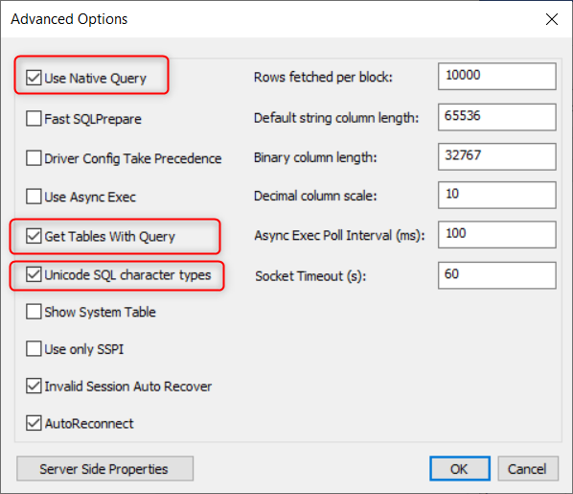This screenshot has height=494, width=573.
Task: Enable the Fast SQLPrepare checkbox
Action: point(34,119)
